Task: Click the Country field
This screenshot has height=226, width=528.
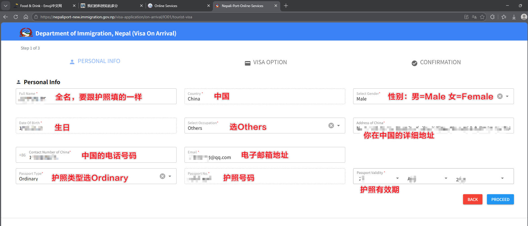Action: [265, 96]
